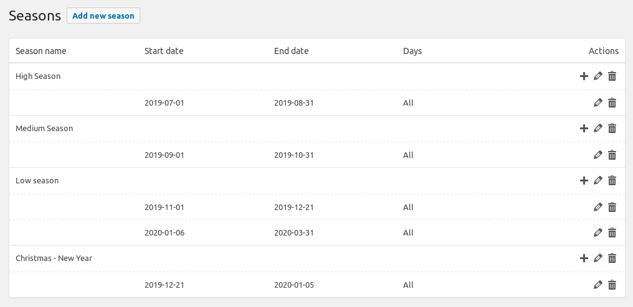Viewport: 633px width, 307px height.
Task: Edit the Medium Season name
Action: [598, 129]
